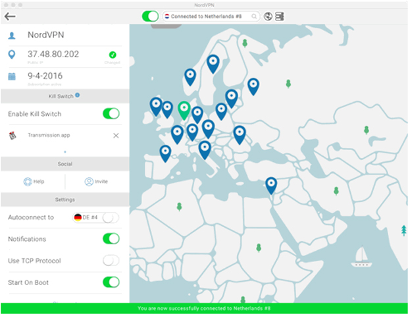The image size is (408, 314).
Task: Enable the Autoconnect to toggle
Action: click(x=111, y=218)
